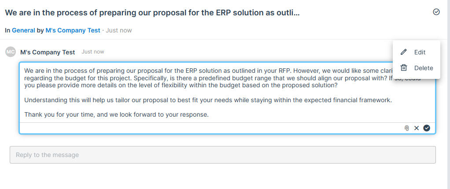This screenshot has width=450, height=189.
Task: Click the trash can icon beside Delete
Action: coord(404,68)
